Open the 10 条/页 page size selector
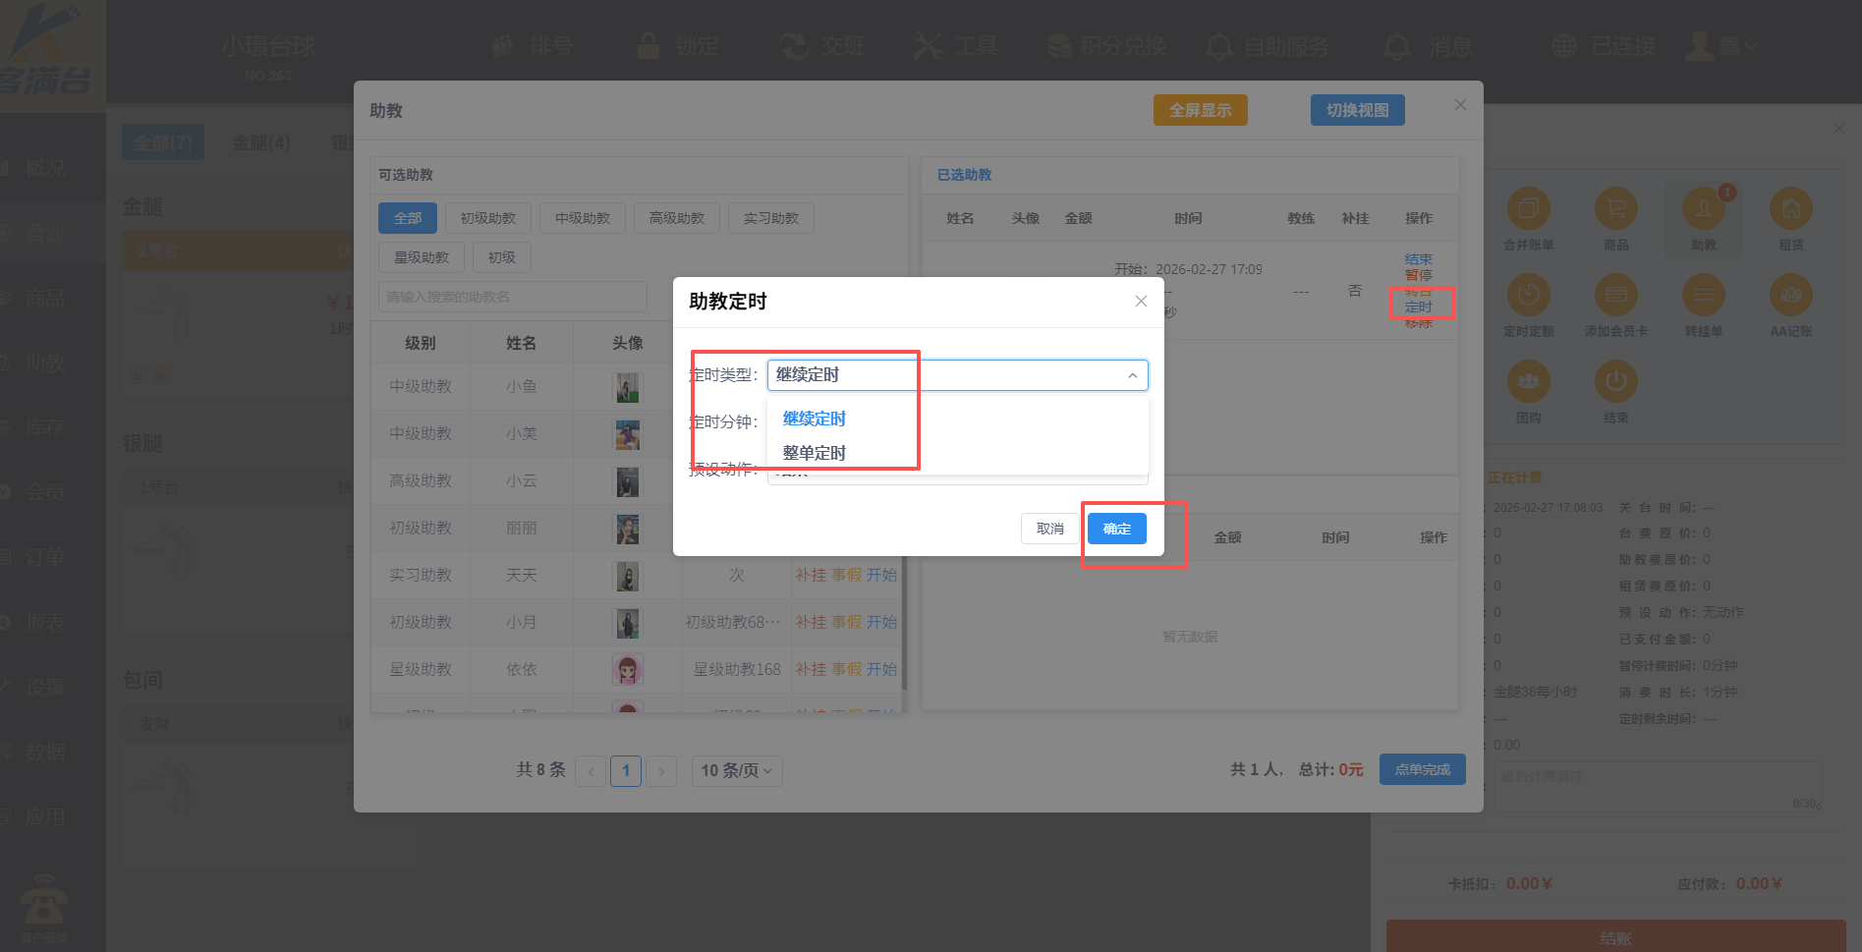 [736, 770]
